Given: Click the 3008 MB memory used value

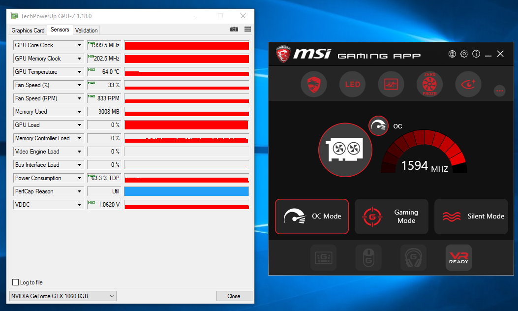Looking at the screenshot, I should coord(104,112).
